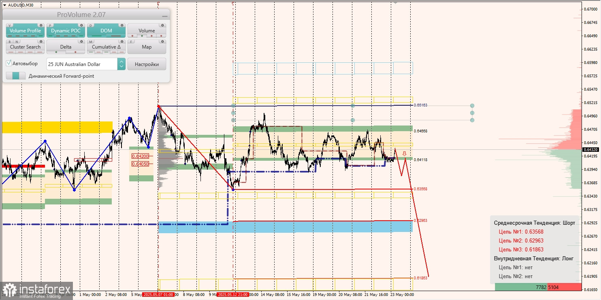Click the current price tag 0.64320
601x300 pixels.
(x=590, y=149)
